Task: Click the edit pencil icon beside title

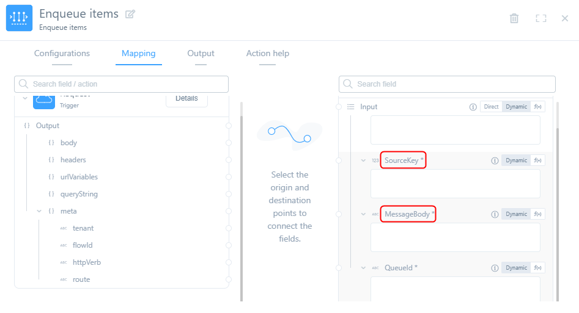Action: point(130,14)
